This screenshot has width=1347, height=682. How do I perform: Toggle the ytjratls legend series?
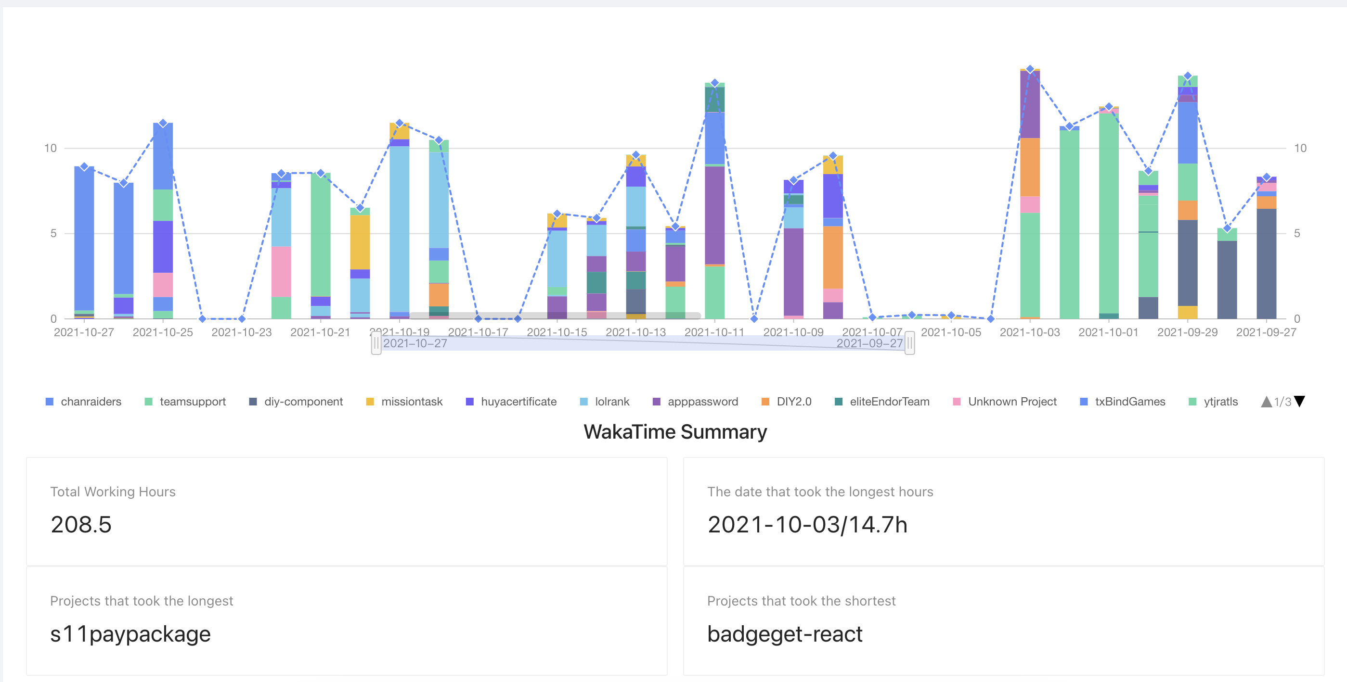[1213, 402]
